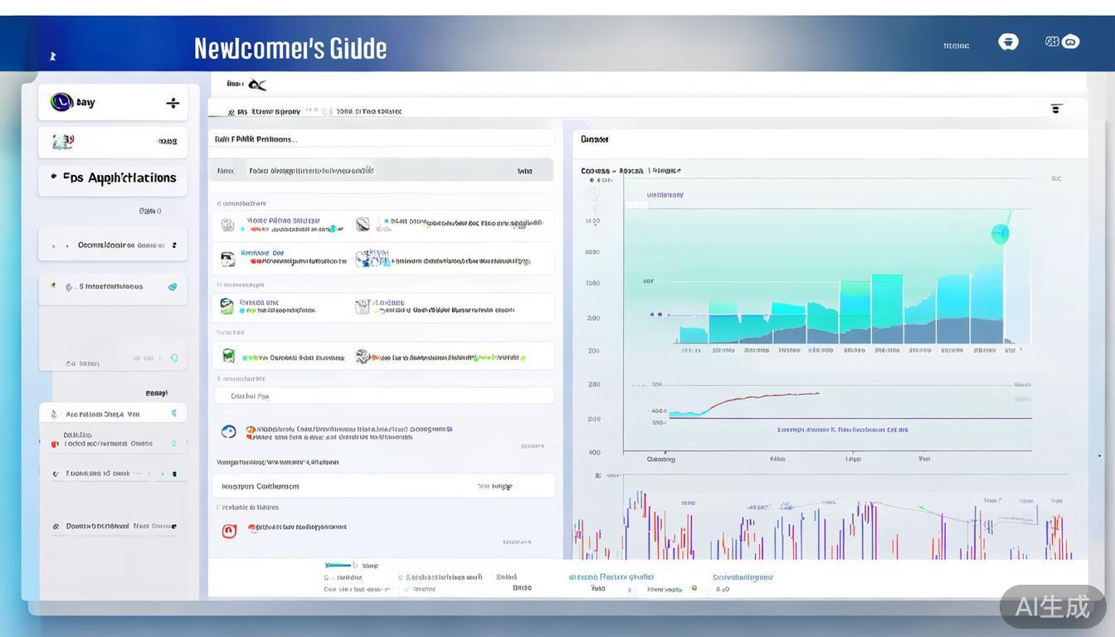Click the teal circular marker on the area chart
Image resolution: width=1115 pixels, height=637 pixels.
click(x=1000, y=234)
